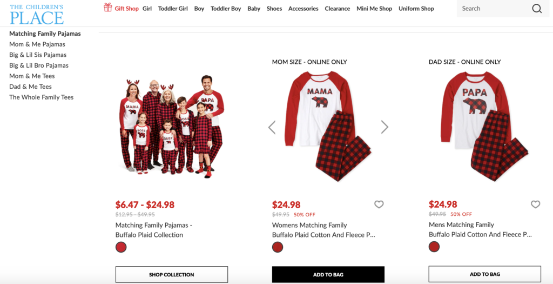The width and height of the screenshot is (553, 284).
Task: Type in the Search field
Action: [491, 9]
